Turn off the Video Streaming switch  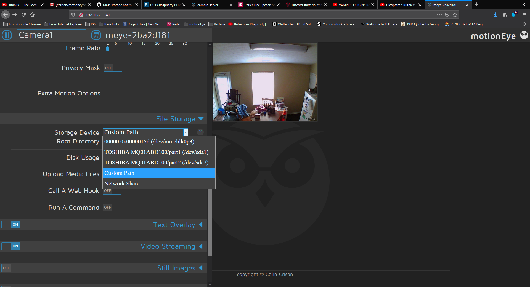11,246
